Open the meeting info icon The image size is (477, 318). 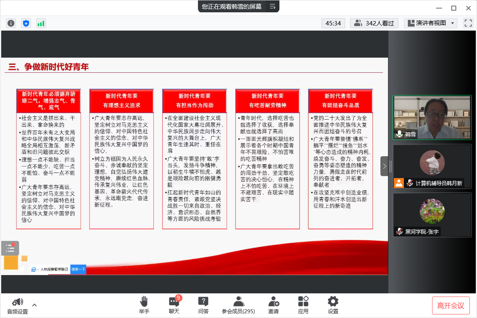[x=11, y=23]
